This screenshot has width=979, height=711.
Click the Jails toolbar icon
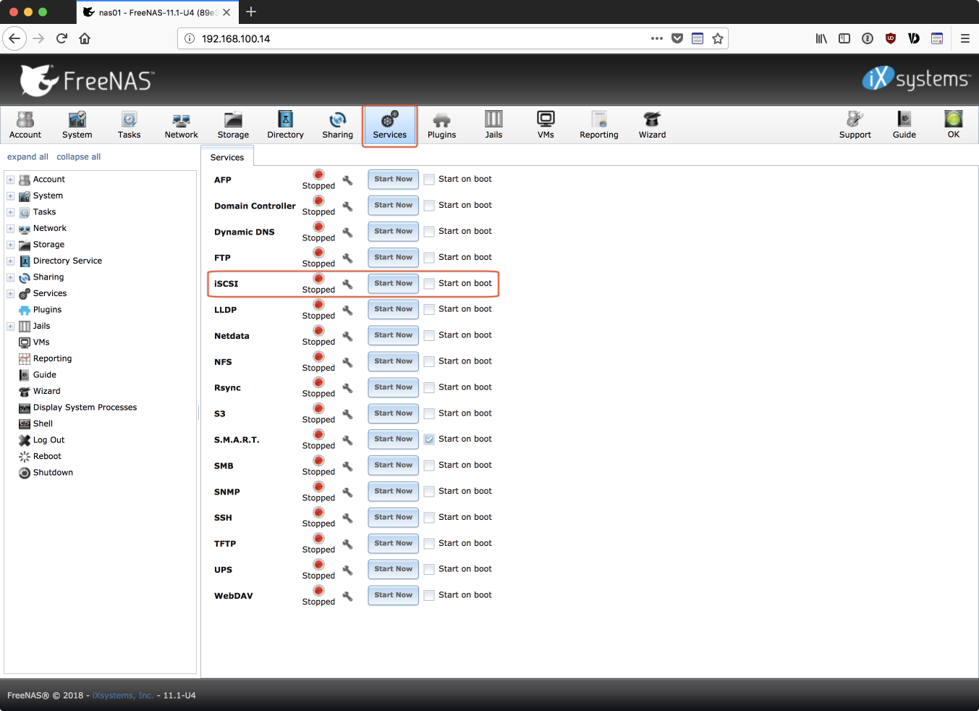coord(493,125)
